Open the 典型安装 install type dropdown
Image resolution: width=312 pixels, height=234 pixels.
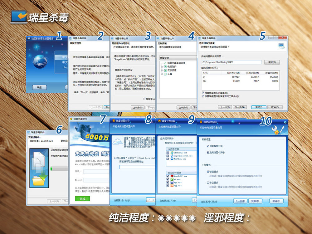tap(178, 58)
